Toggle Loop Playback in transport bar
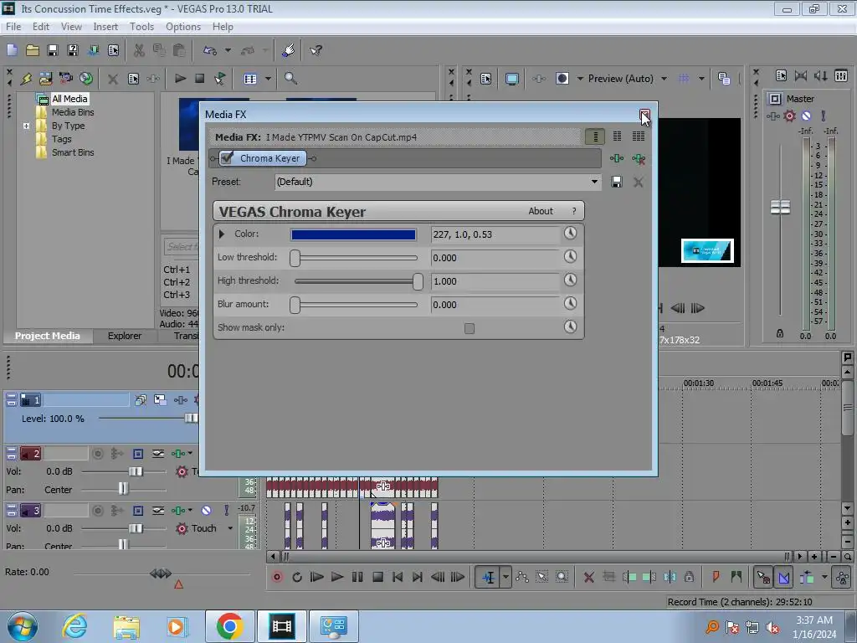This screenshot has height=643, width=857. 297,577
